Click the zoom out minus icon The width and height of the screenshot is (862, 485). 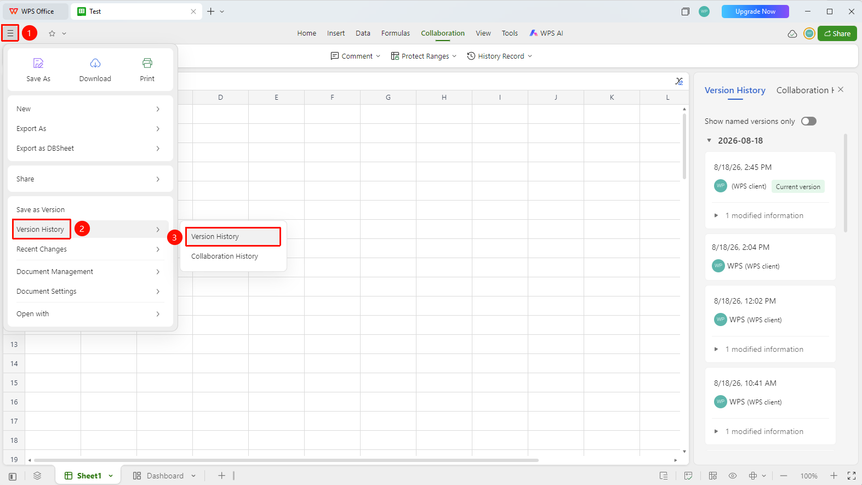784,476
